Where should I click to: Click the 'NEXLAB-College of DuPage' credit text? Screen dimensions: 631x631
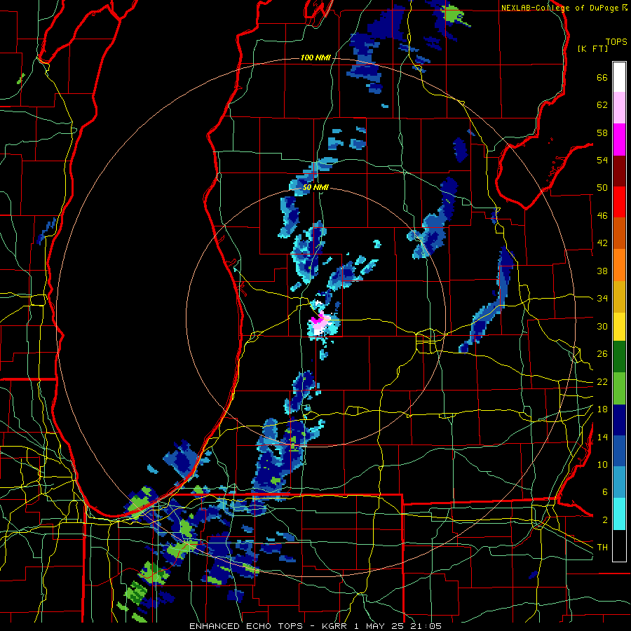[559, 8]
